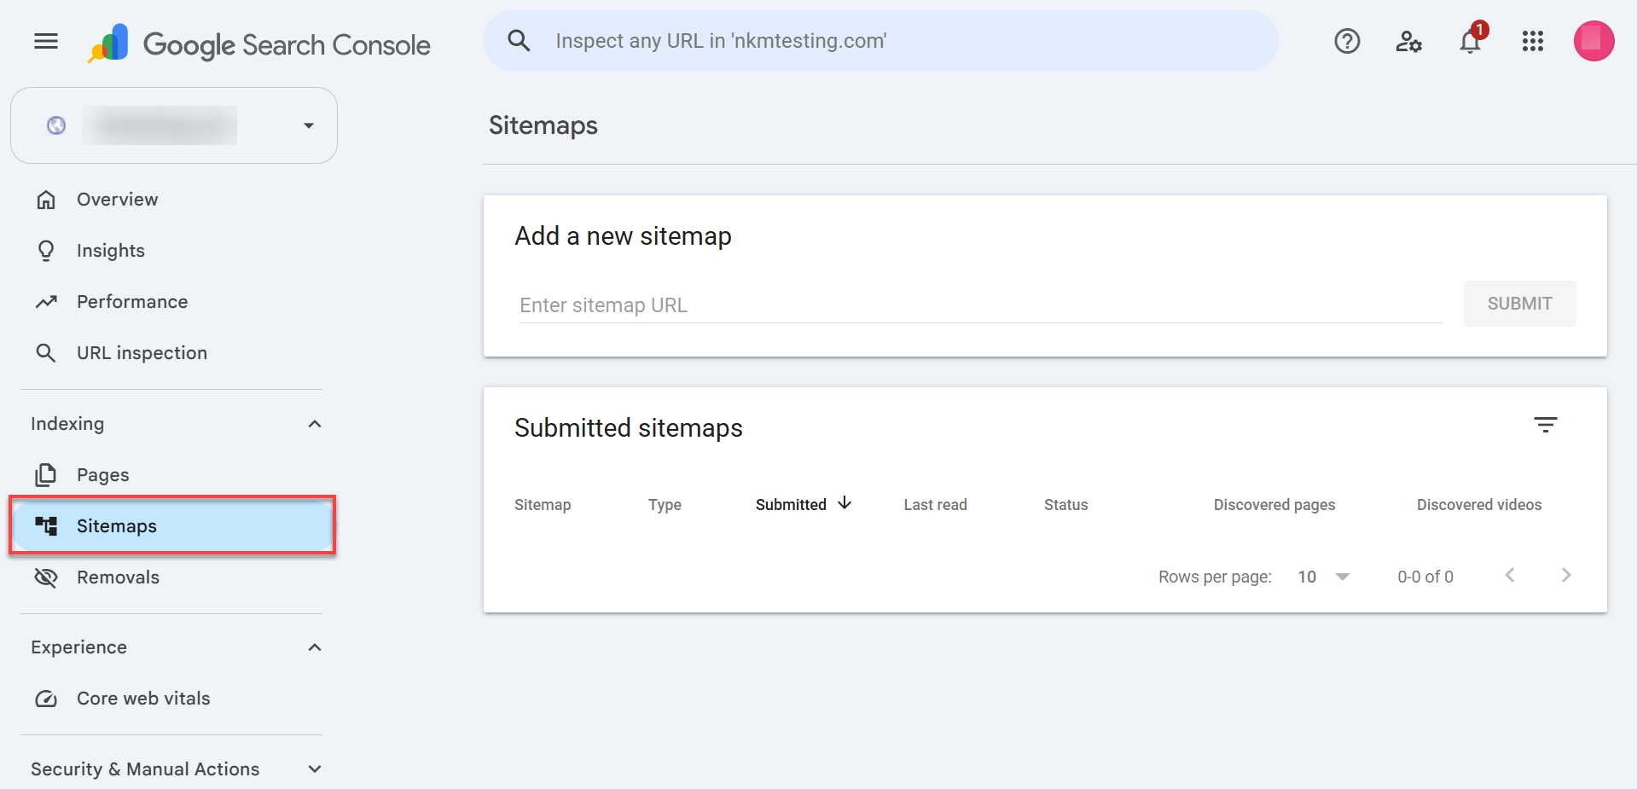Open the hamburger main menu
Viewport: 1637px width, 789px height.
tap(46, 41)
